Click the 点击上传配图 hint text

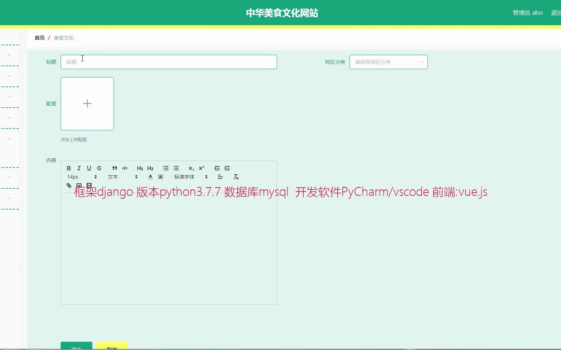coord(74,140)
